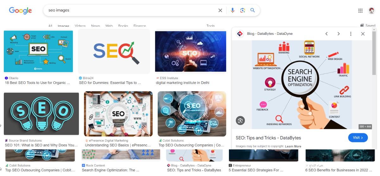This screenshot has width=380, height=176.
Task: Open the Google apps grid
Action: [x=360, y=10]
